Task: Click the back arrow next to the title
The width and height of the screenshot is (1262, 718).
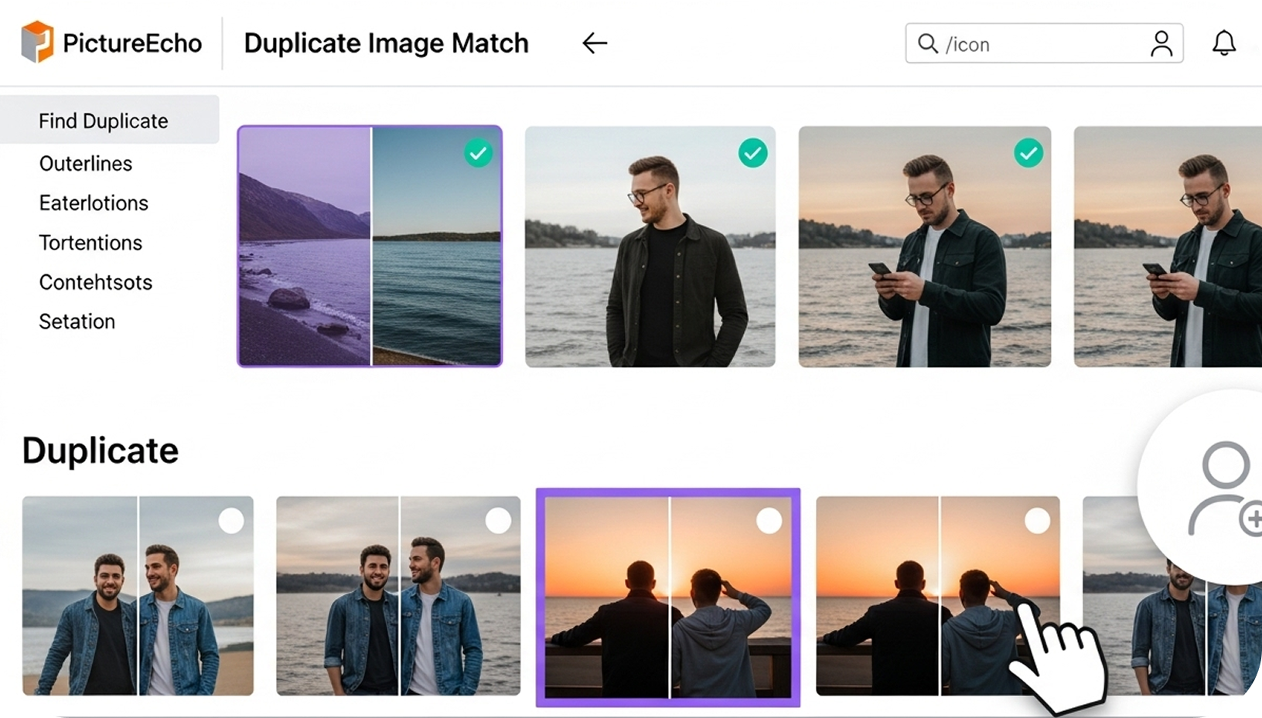Action: tap(595, 43)
